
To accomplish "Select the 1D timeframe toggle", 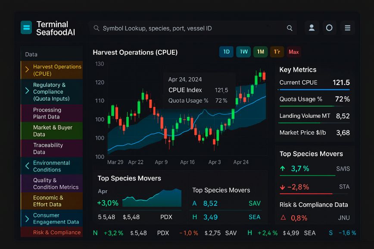I will click(226, 52).
